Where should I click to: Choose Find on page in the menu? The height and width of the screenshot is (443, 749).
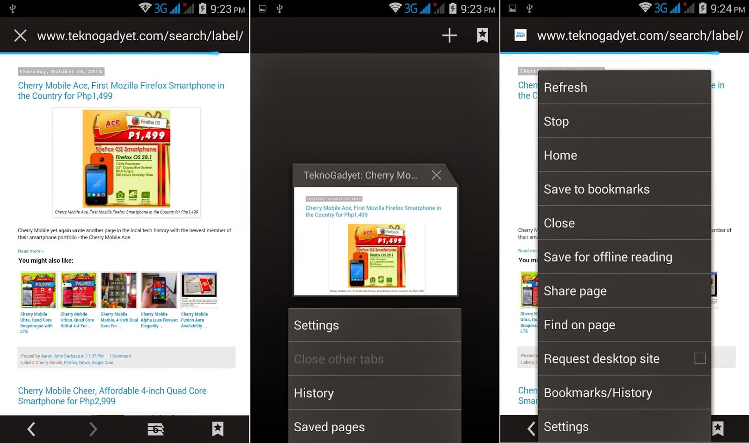coord(624,325)
